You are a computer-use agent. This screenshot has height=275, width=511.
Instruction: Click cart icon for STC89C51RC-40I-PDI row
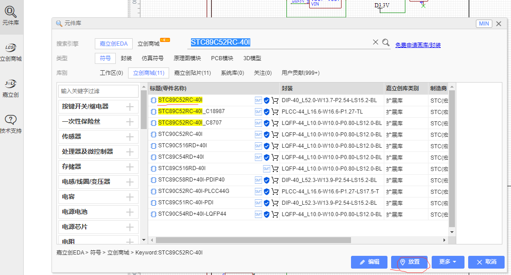click(x=275, y=203)
